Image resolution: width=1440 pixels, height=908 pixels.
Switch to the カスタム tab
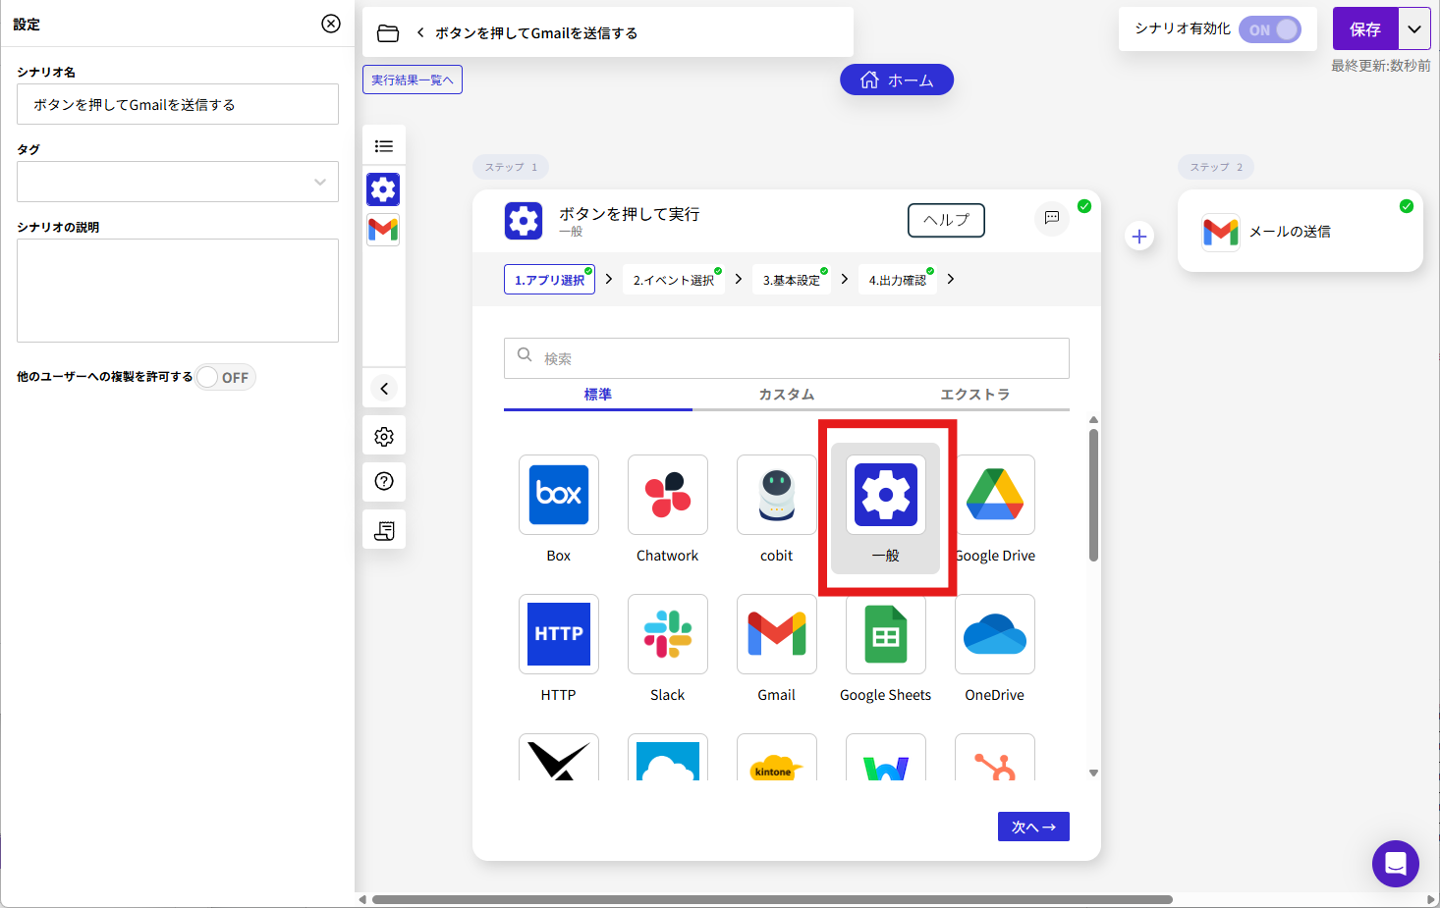787,395
